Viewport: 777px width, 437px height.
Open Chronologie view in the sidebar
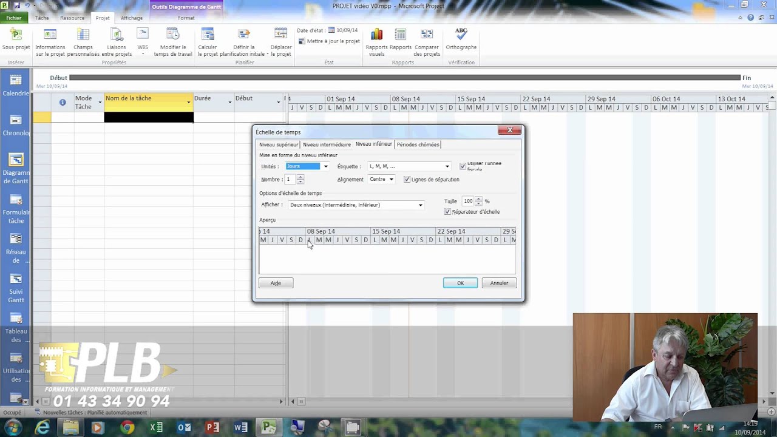pos(16,126)
